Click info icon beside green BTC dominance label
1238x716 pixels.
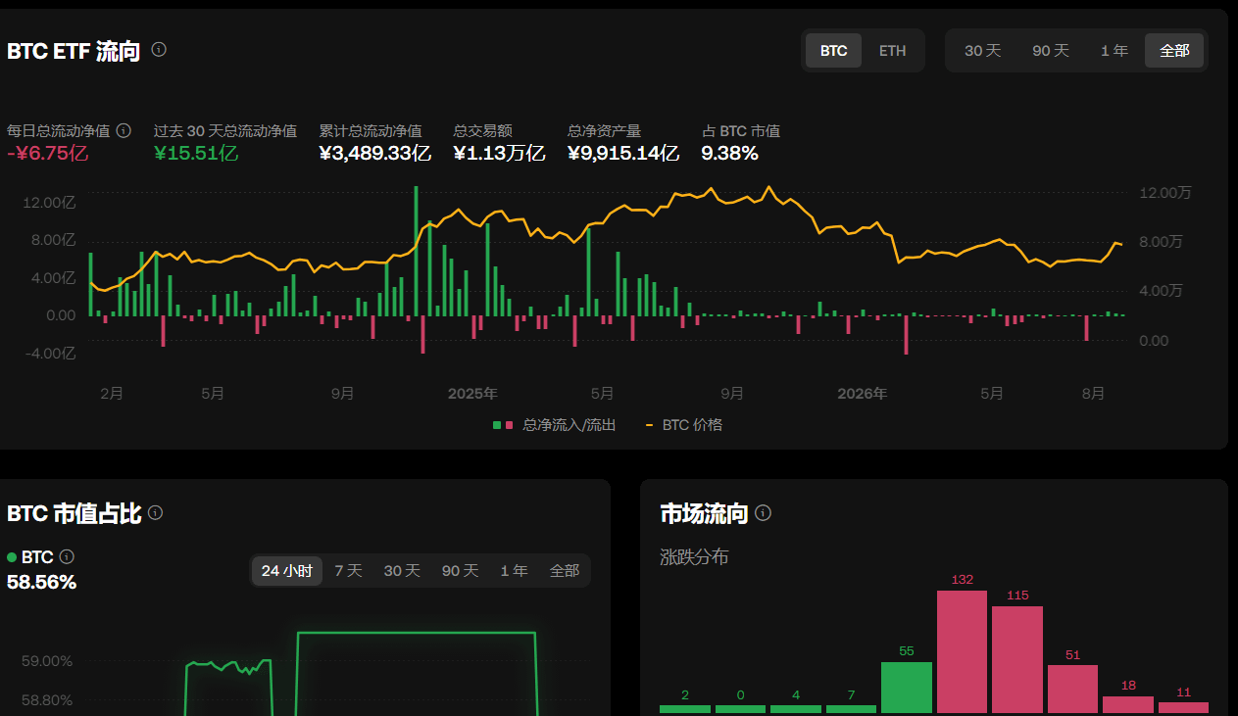coord(67,556)
